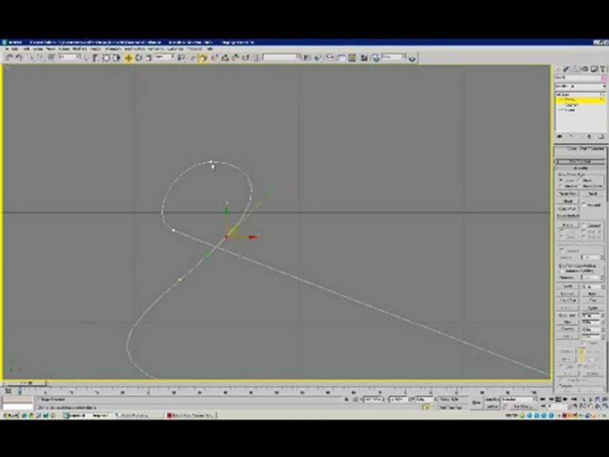Click the time slider handle above timeline
609x457 pixels.
click(27, 383)
